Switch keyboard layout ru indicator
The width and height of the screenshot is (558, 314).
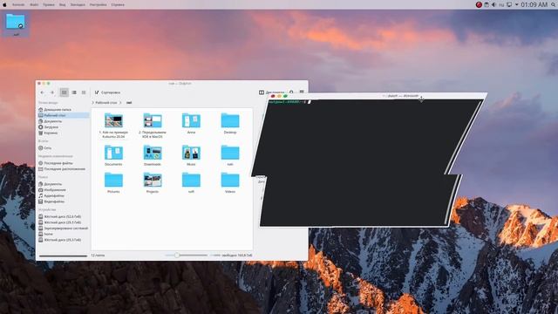point(501,4)
